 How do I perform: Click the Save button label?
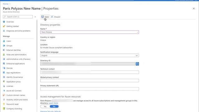point(47,17)
